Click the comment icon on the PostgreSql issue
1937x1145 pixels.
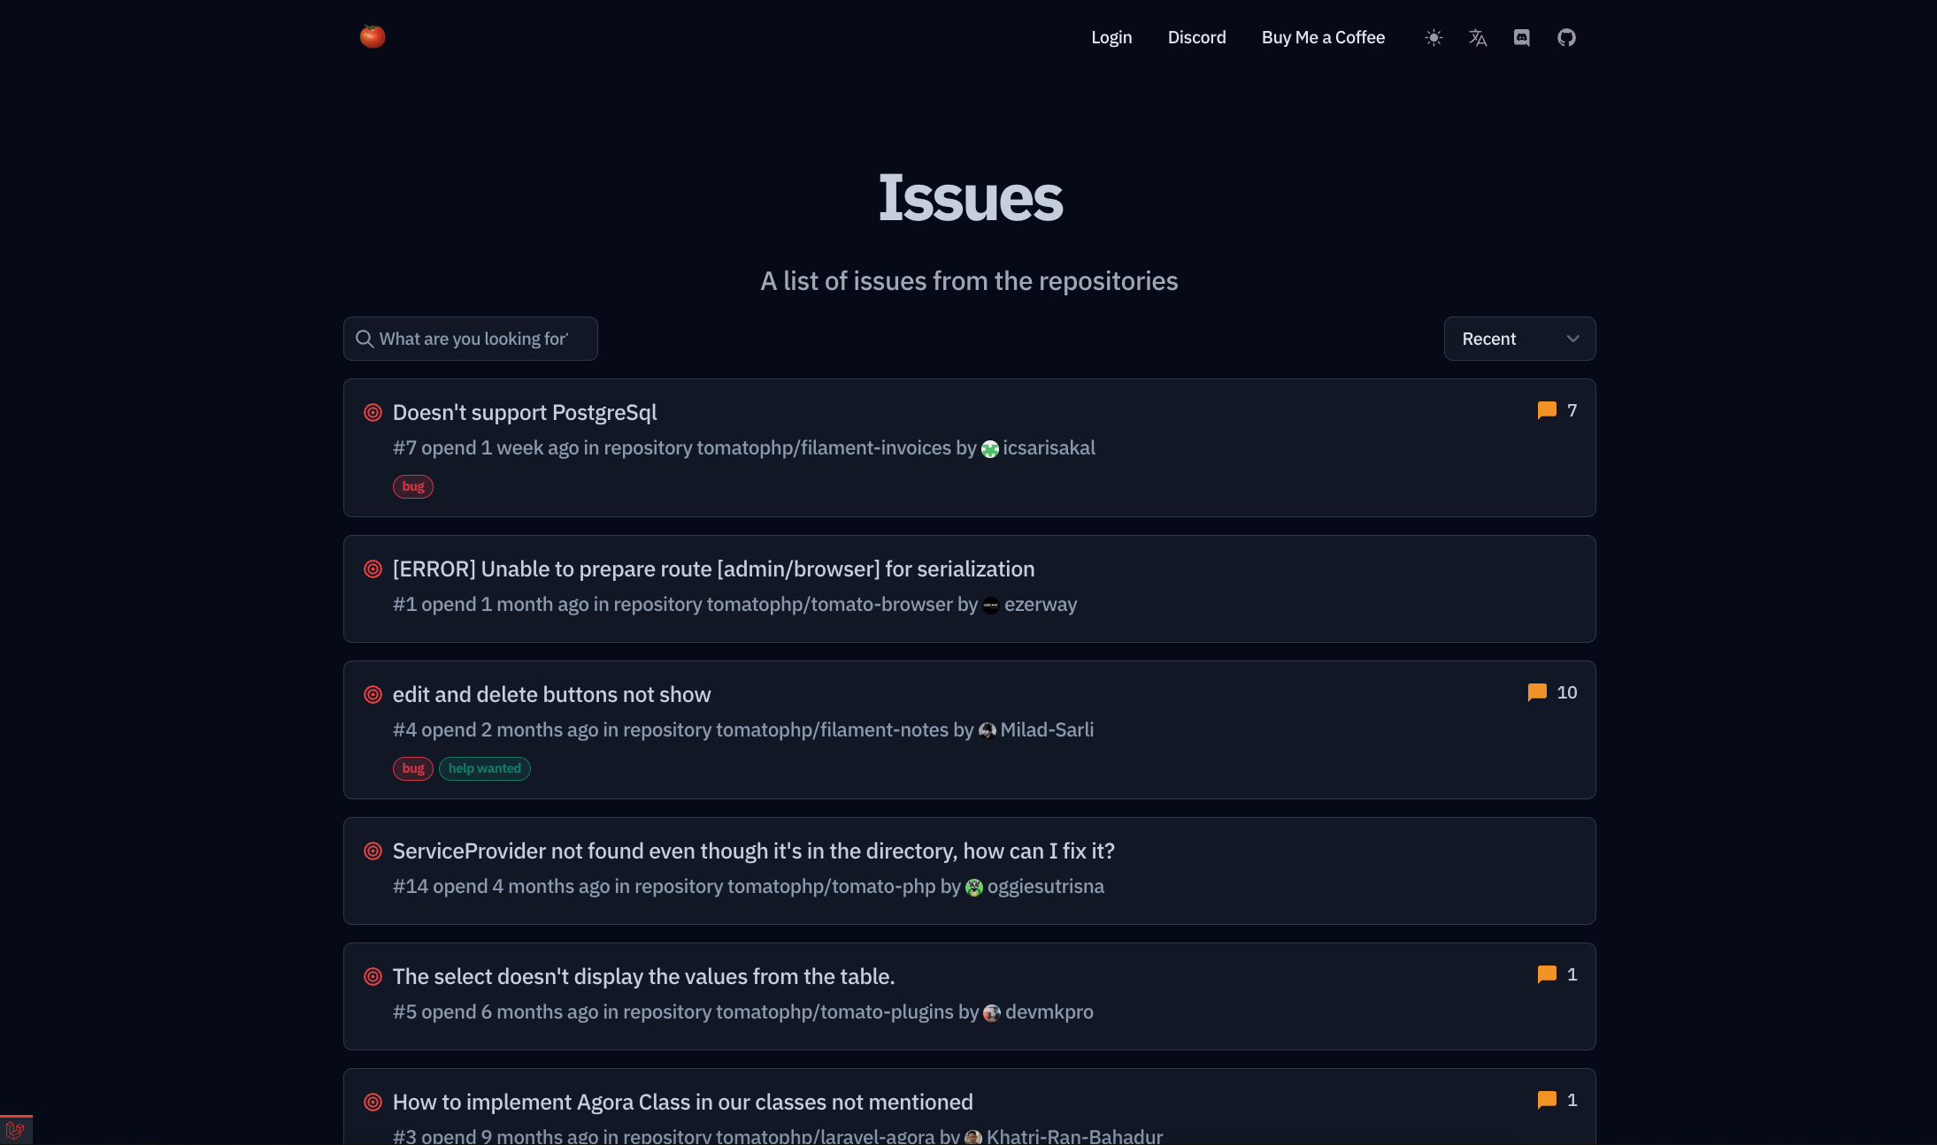tap(1547, 410)
